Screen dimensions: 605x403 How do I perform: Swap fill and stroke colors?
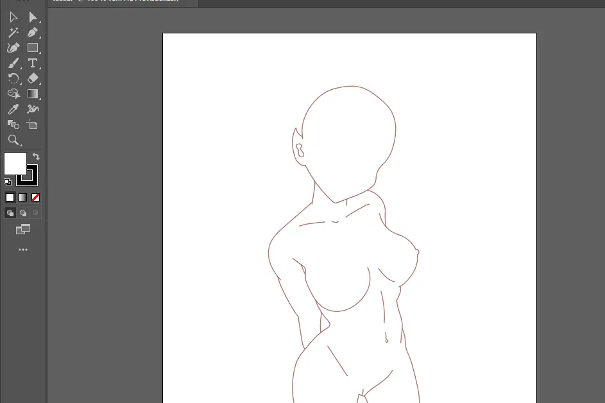(x=36, y=157)
